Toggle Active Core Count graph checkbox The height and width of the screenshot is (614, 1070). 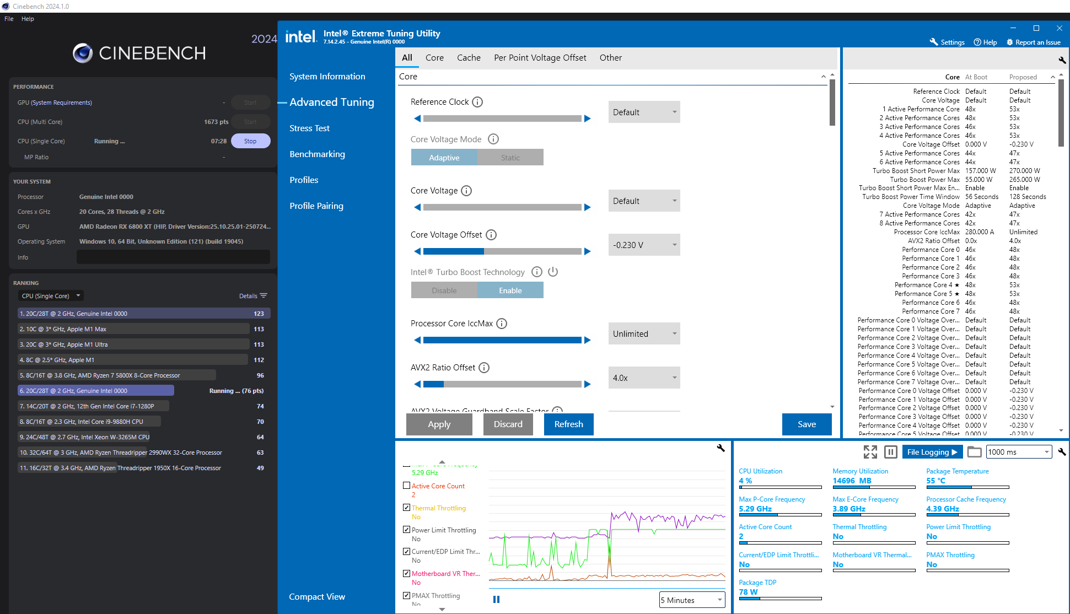(406, 486)
